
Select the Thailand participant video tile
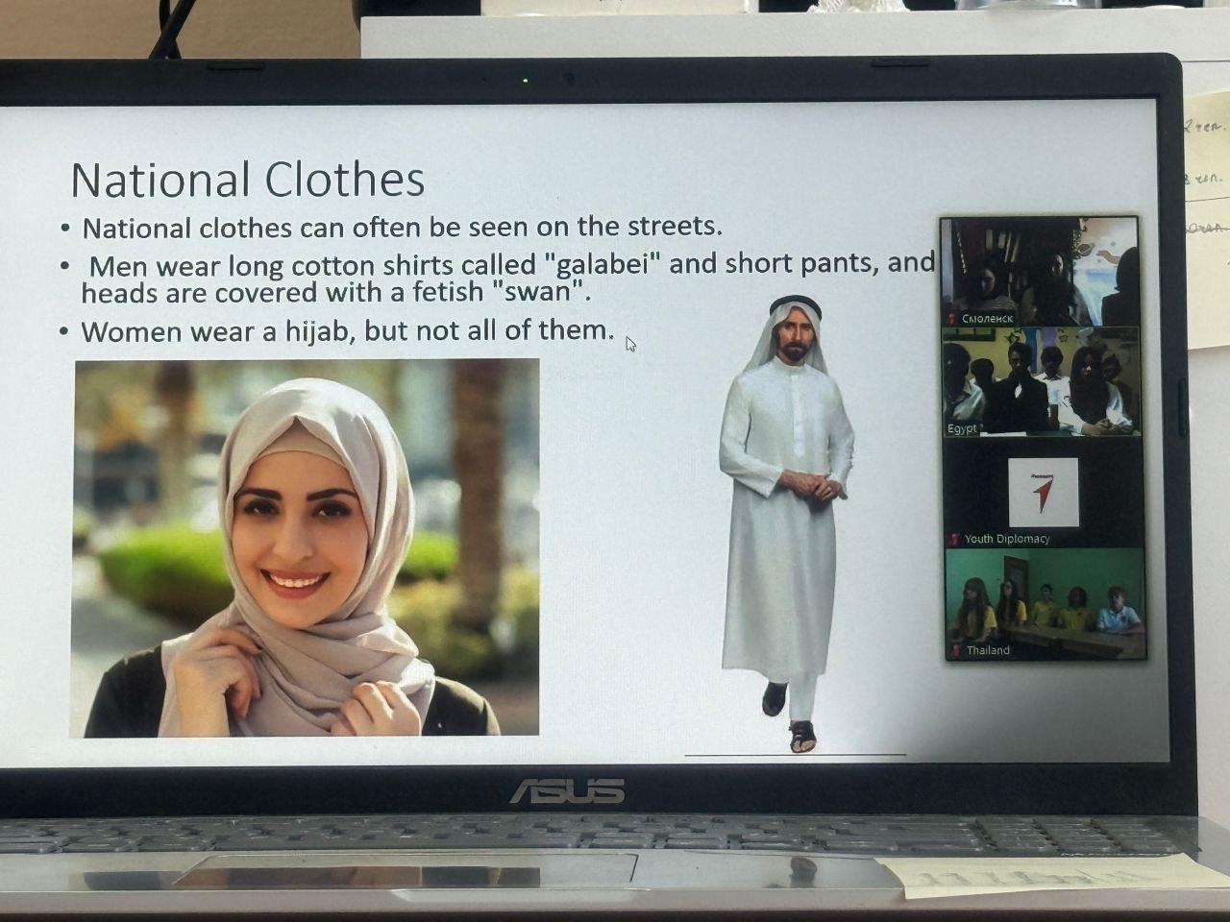pos(1045,603)
